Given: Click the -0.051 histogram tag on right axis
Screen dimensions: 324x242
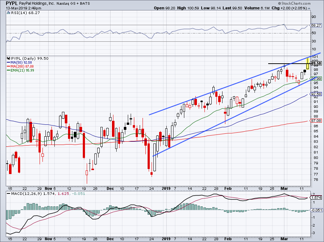Looking at the screenshot, I should click(316, 210).
